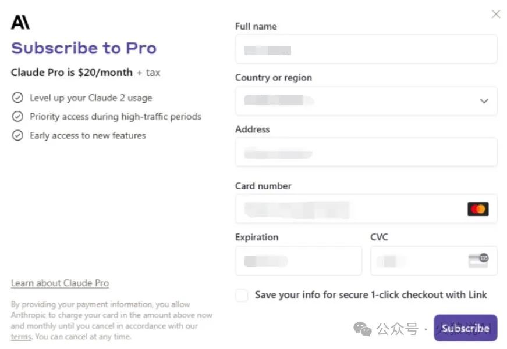Focus the Full name input field
Viewport: 507px width, 349px height.
coord(366,49)
